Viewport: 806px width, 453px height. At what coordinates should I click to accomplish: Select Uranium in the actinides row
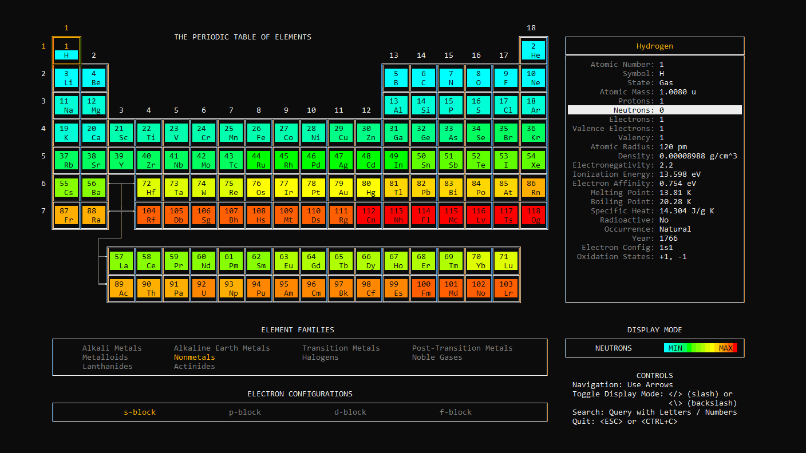pos(204,288)
